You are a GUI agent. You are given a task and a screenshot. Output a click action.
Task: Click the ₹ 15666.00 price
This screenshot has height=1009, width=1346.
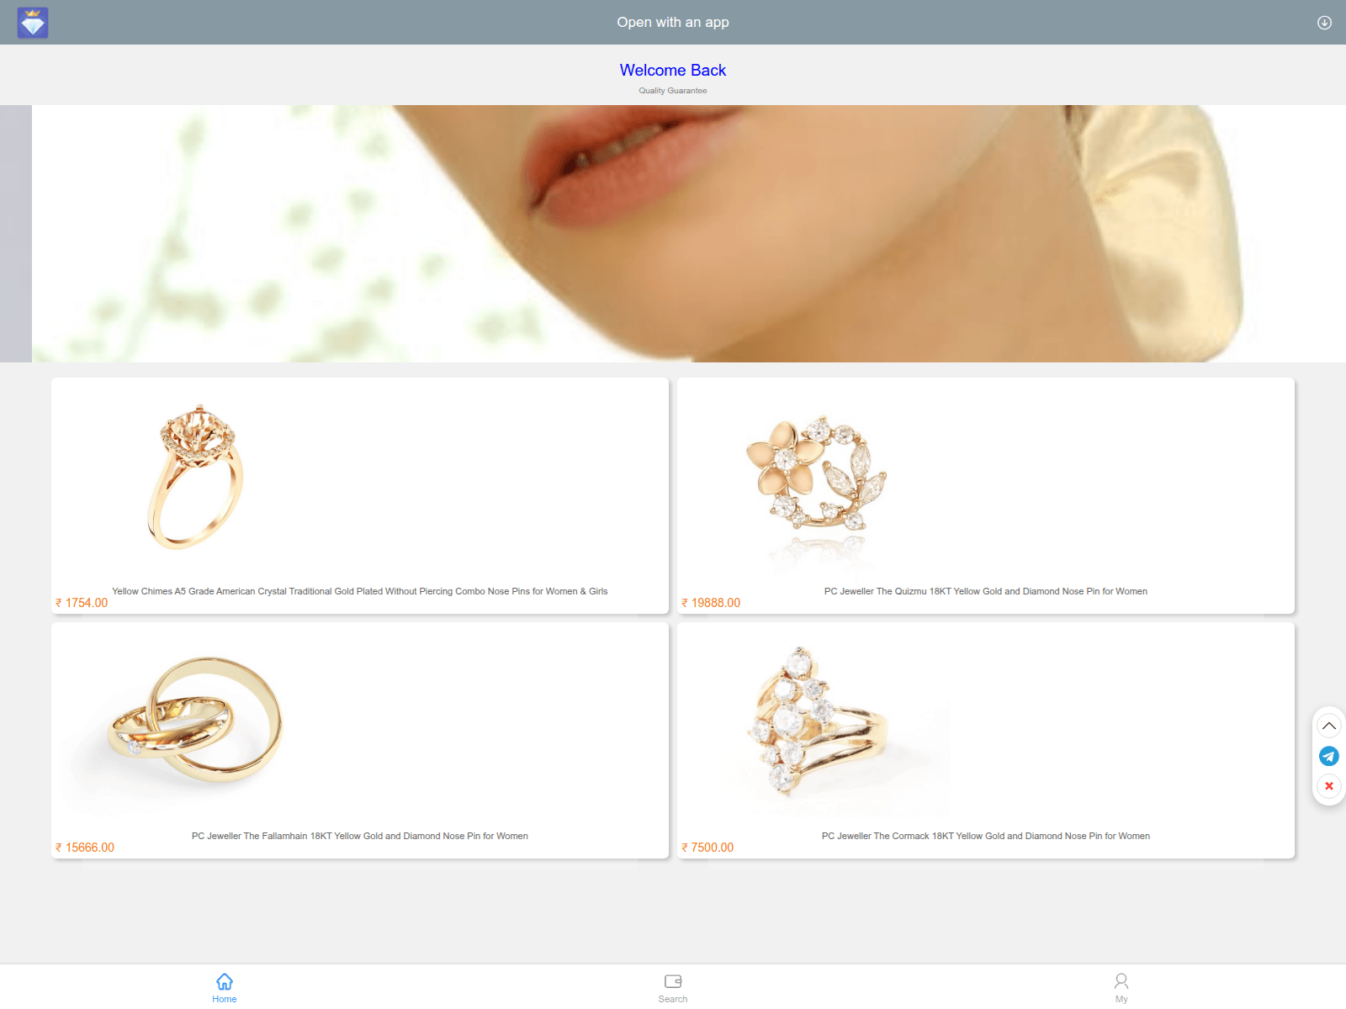85,848
